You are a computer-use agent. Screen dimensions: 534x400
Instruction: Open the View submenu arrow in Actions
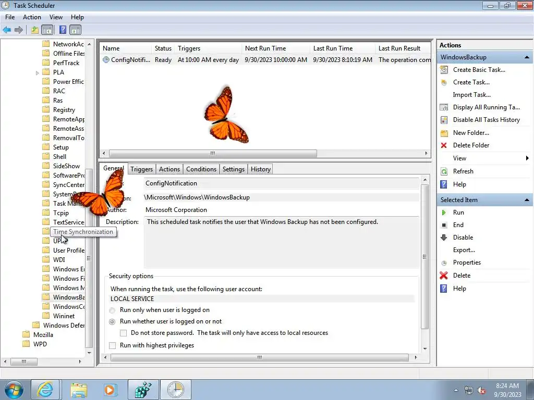527,158
